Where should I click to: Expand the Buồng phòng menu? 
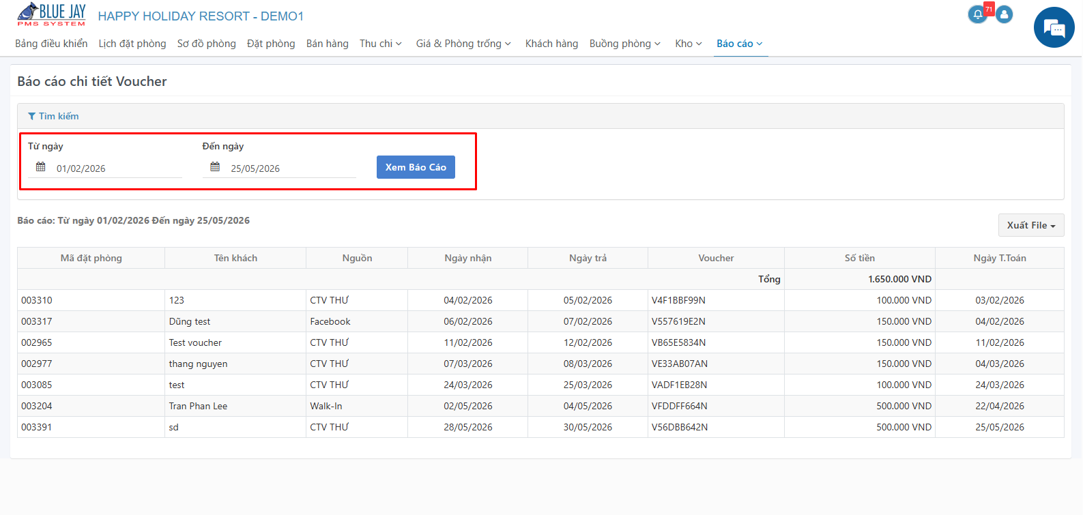click(625, 44)
